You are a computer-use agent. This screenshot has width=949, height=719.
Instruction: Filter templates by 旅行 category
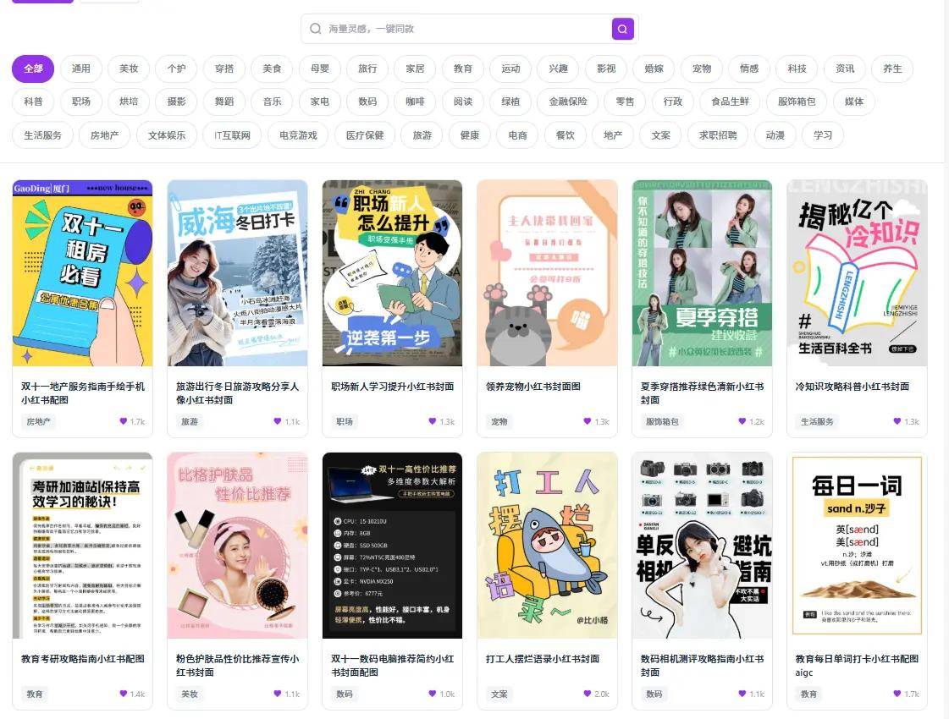[367, 69]
